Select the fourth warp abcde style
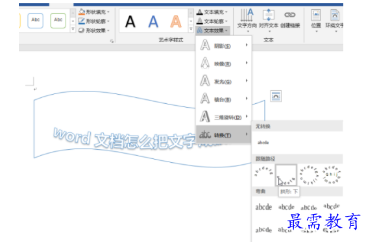366x242 pixels. tap(331, 206)
